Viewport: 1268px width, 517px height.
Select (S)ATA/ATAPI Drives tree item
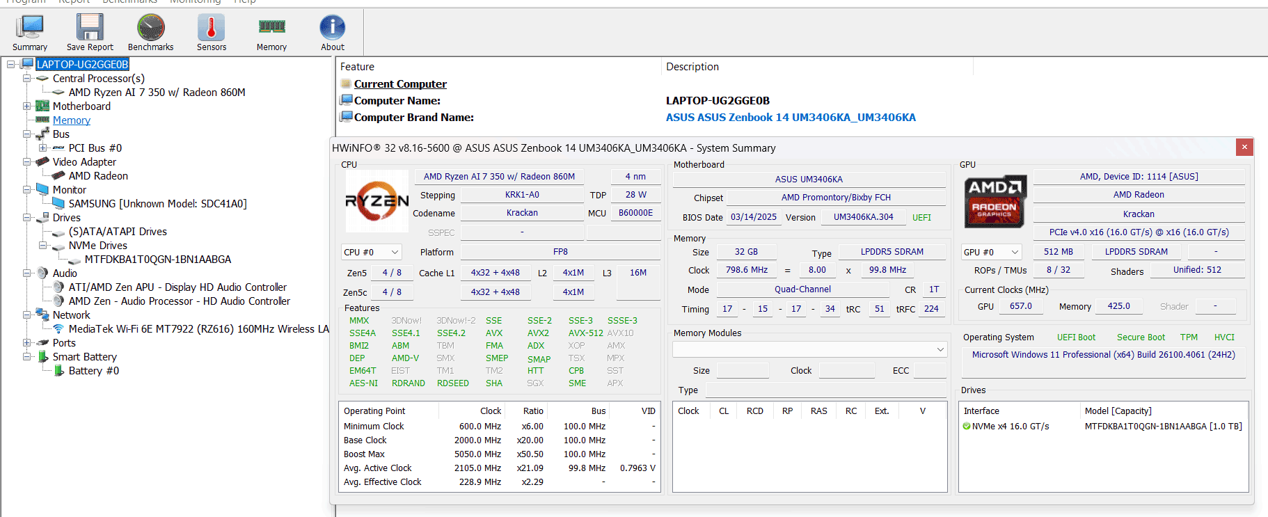(118, 231)
